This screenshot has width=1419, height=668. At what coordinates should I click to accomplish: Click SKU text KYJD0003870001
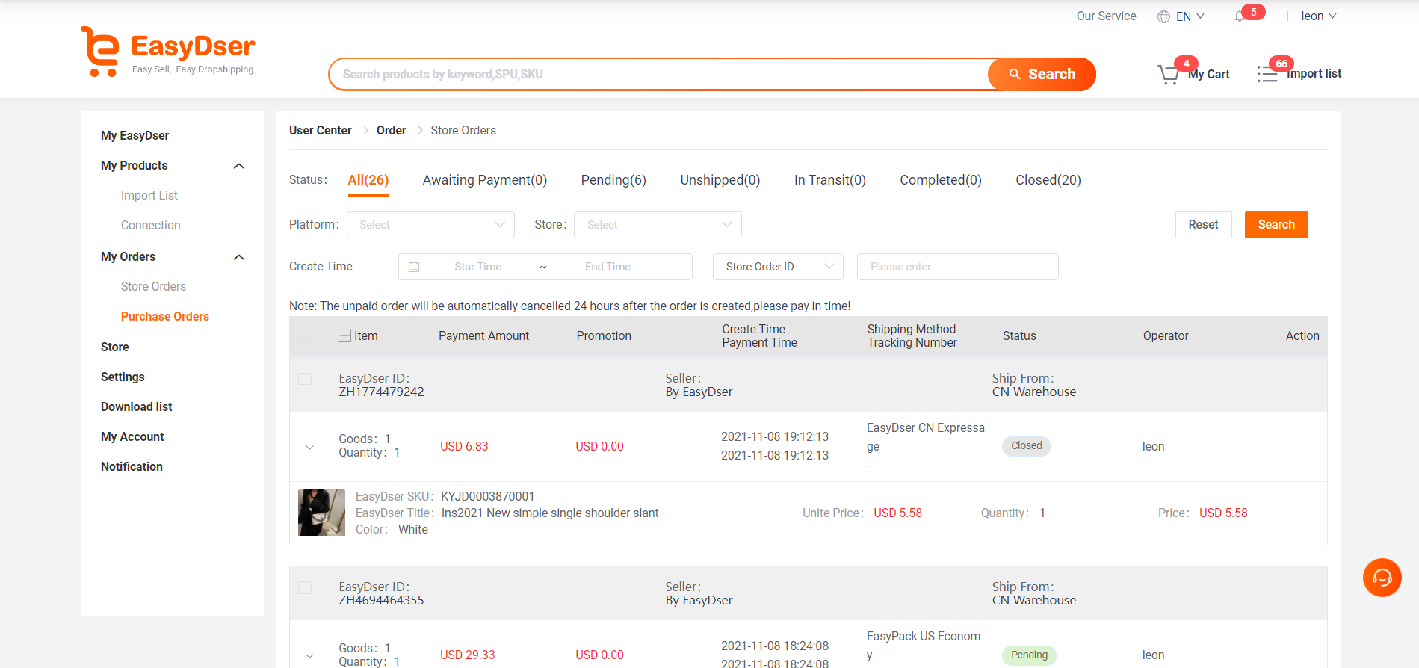pyautogui.click(x=488, y=497)
